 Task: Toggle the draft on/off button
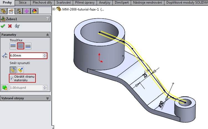[5, 88]
